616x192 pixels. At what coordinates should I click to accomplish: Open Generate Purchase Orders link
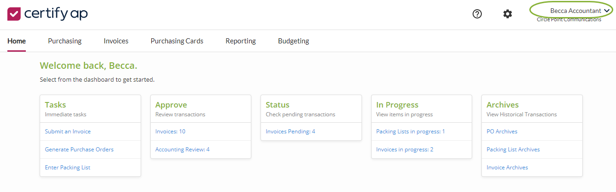[79, 150]
